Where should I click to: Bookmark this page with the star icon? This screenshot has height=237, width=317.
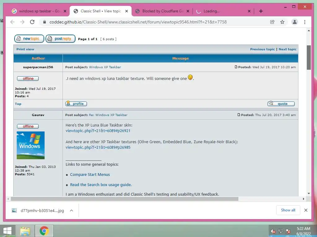pos(282,22)
